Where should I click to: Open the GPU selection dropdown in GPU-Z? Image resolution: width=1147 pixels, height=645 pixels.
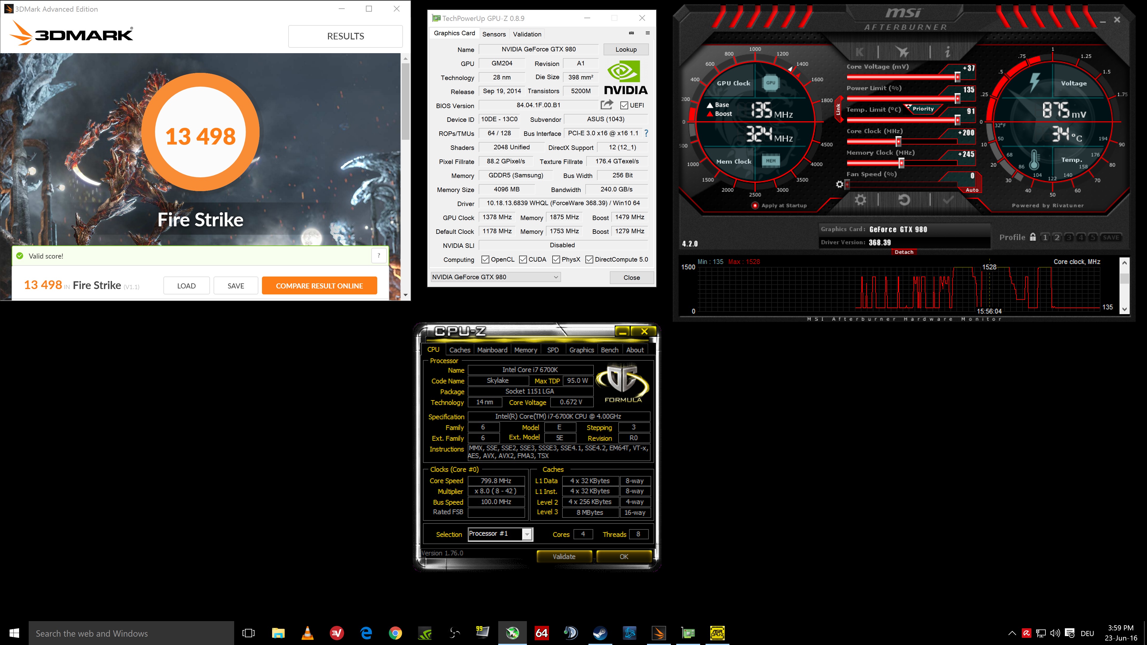click(x=496, y=277)
